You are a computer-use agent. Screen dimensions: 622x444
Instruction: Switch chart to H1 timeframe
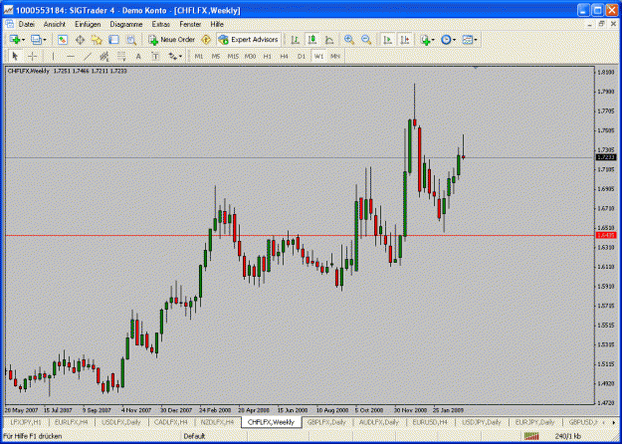(268, 57)
